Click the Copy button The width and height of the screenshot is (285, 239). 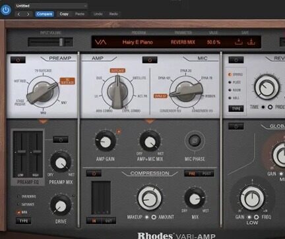click(64, 14)
